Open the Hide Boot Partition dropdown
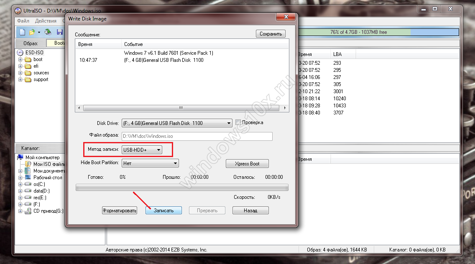Screen dimensions: 475x264 [x=150, y=163]
